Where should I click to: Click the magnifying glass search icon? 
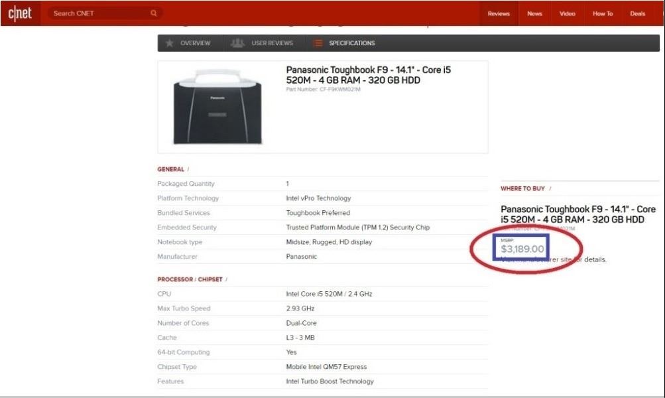click(x=154, y=13)
